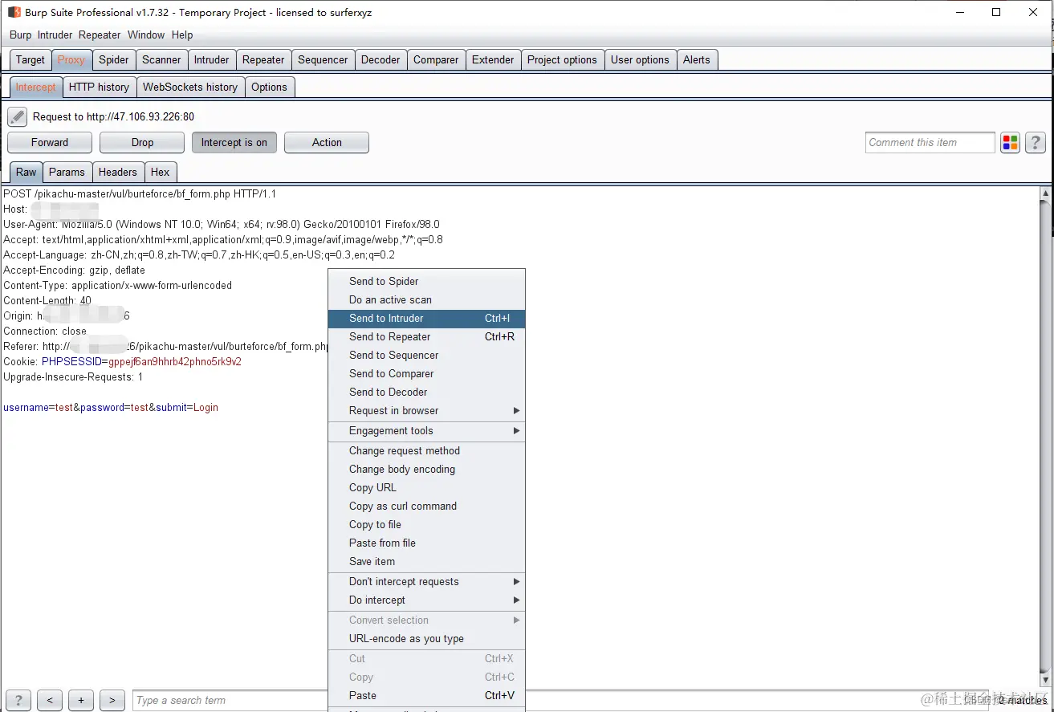Screen dimensions: 1054x712
Task: Click the help question mark beside comment field
Action: [x=1036, y=143]
